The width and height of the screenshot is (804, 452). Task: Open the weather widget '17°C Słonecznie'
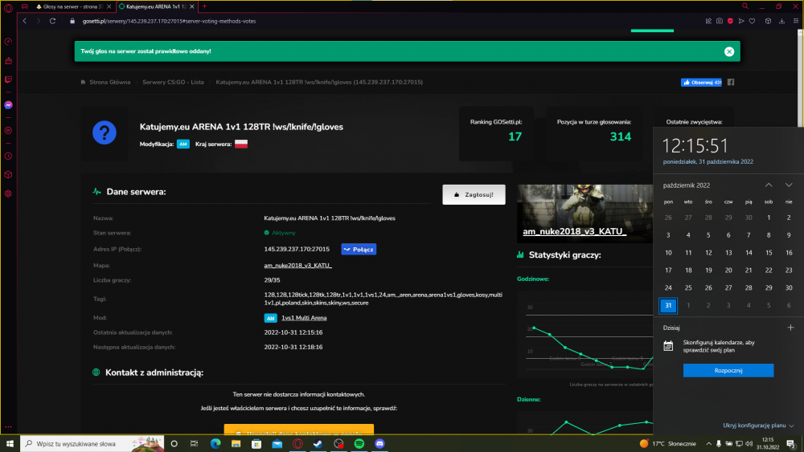[667, 443]
